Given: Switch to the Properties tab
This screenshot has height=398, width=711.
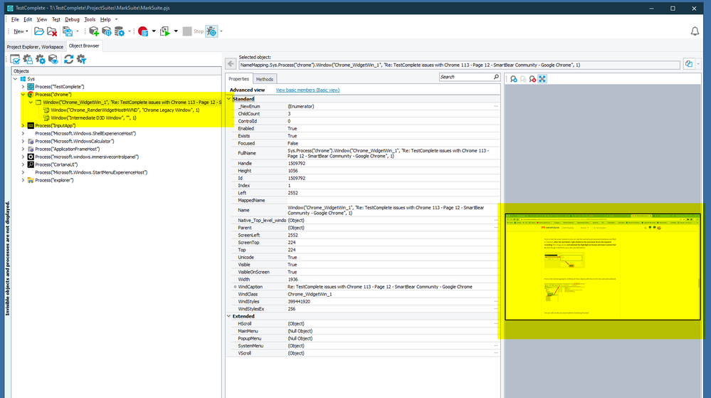Looking at the screenshot, I should pos(238,79).
